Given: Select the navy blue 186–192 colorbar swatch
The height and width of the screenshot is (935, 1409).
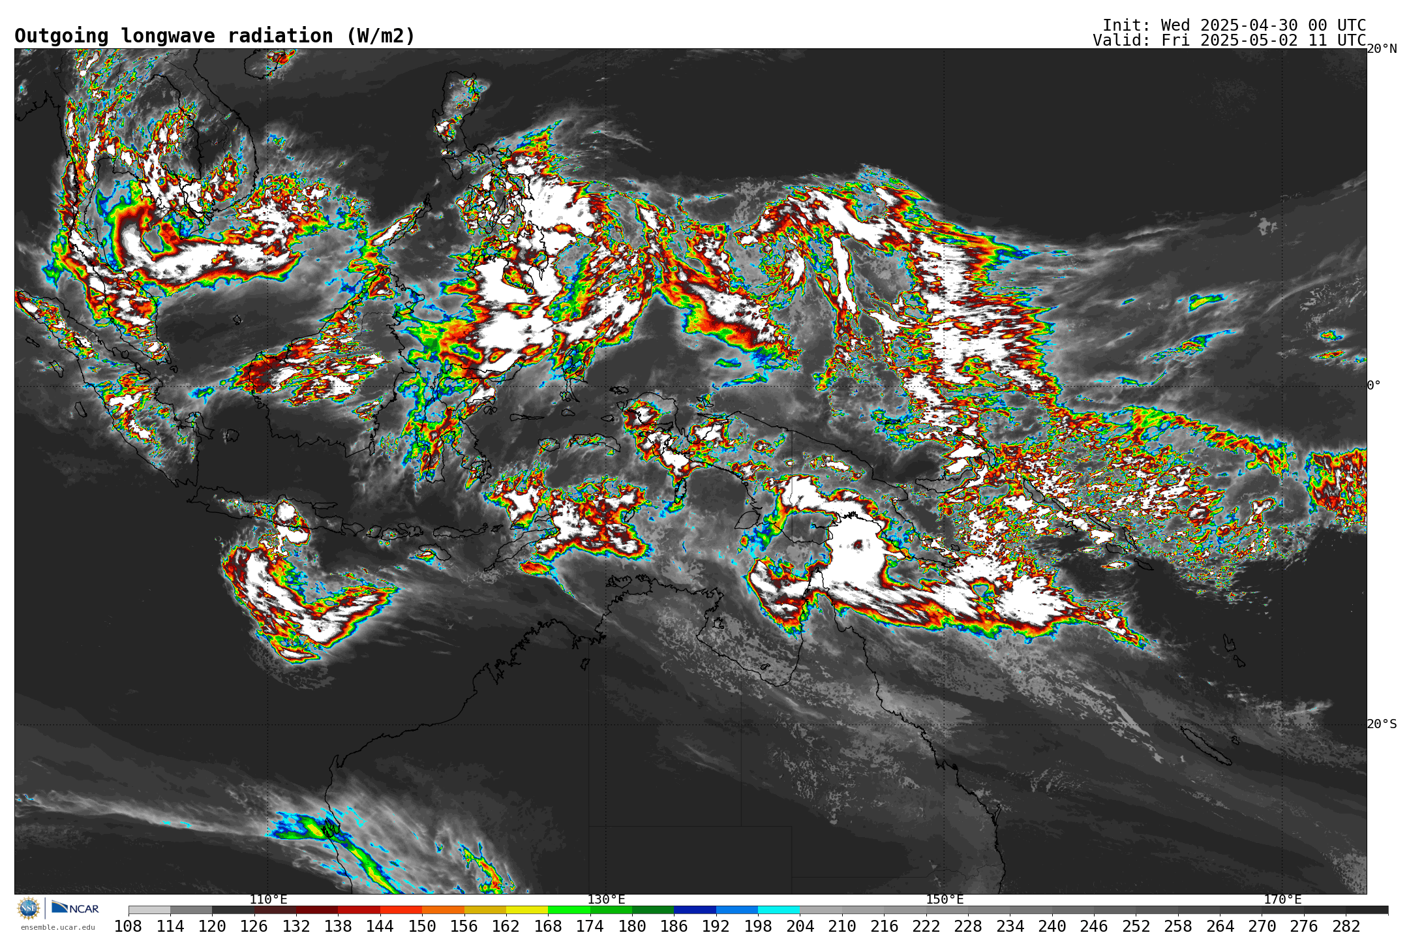Looking at the screenshot, I should [695, 910].
